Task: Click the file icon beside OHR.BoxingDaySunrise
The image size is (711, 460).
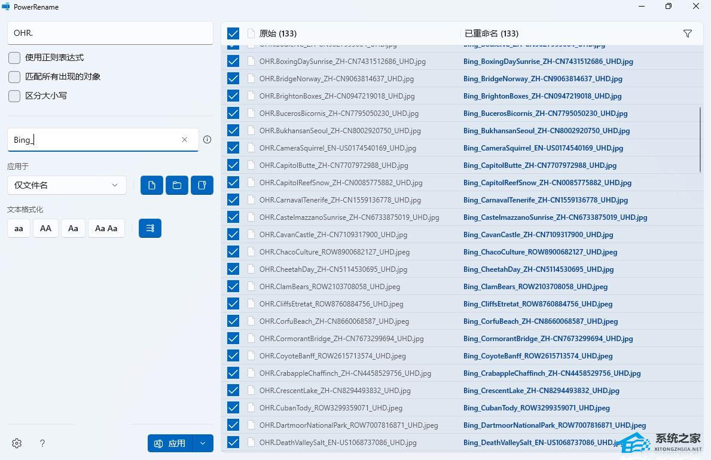Action: (x=251, y=61)
